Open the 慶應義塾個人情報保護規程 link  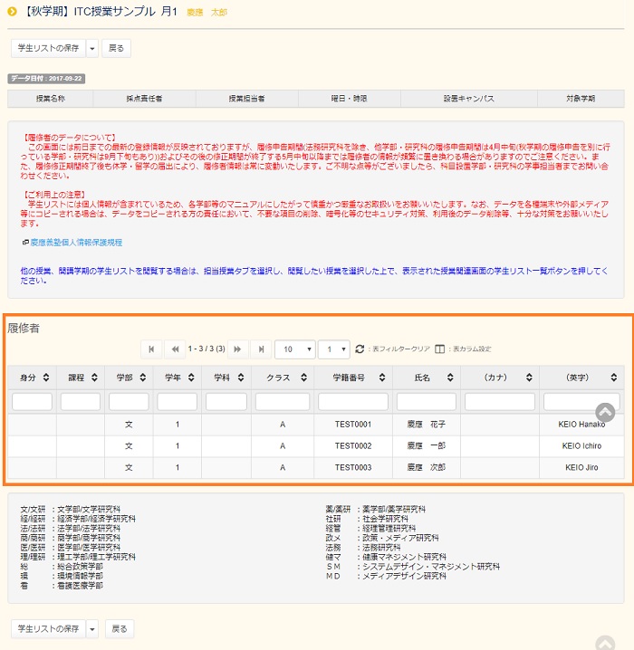pos(75,243)
